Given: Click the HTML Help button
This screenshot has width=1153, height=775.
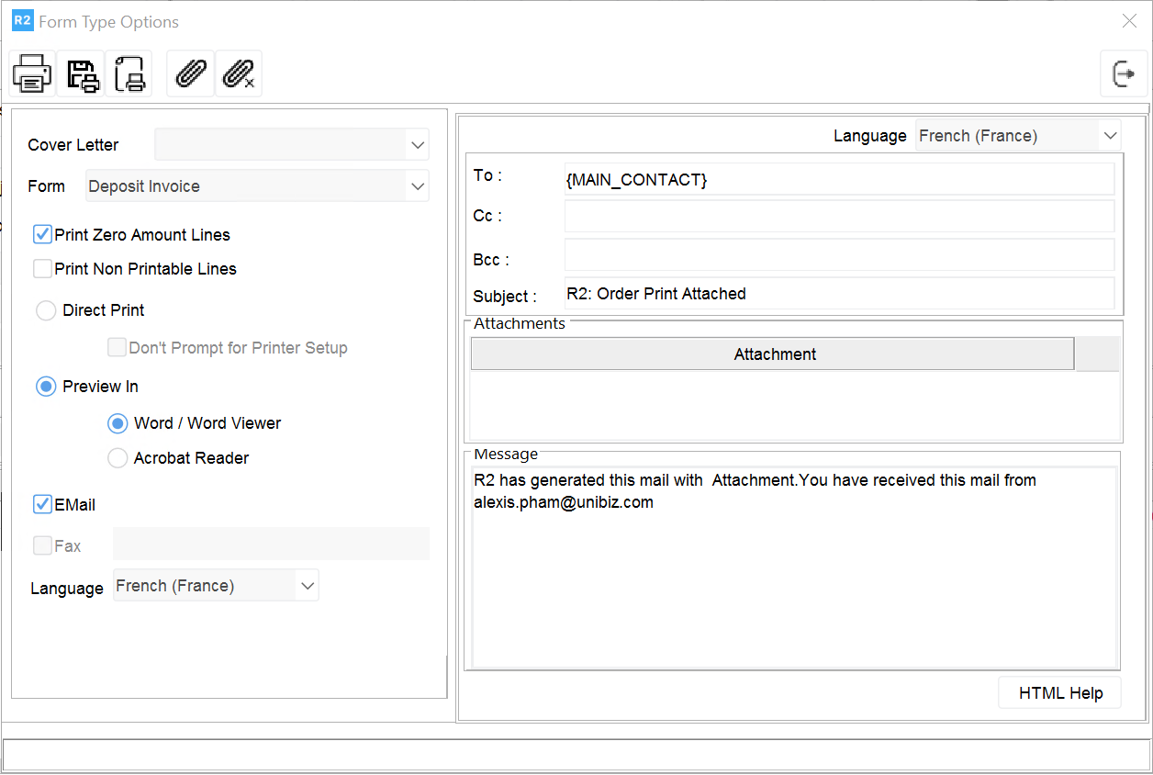Looking at the screenshot, I should [x=1059, y=693].
